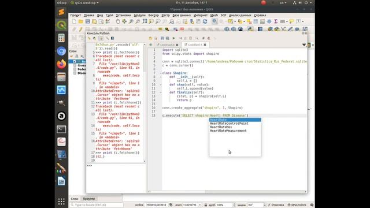The width and height of the screenshot is (370, 208).
Task: Open the Справка menu
Action: pos(260,15)
